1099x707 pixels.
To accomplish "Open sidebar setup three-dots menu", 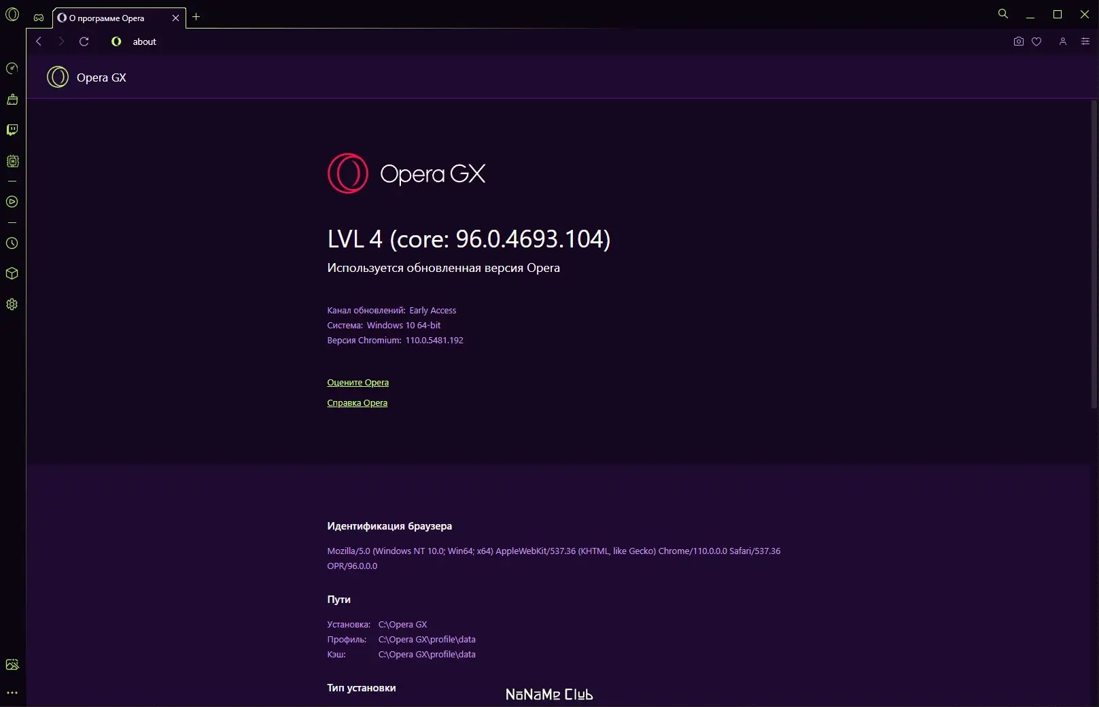I will point(12,693).
